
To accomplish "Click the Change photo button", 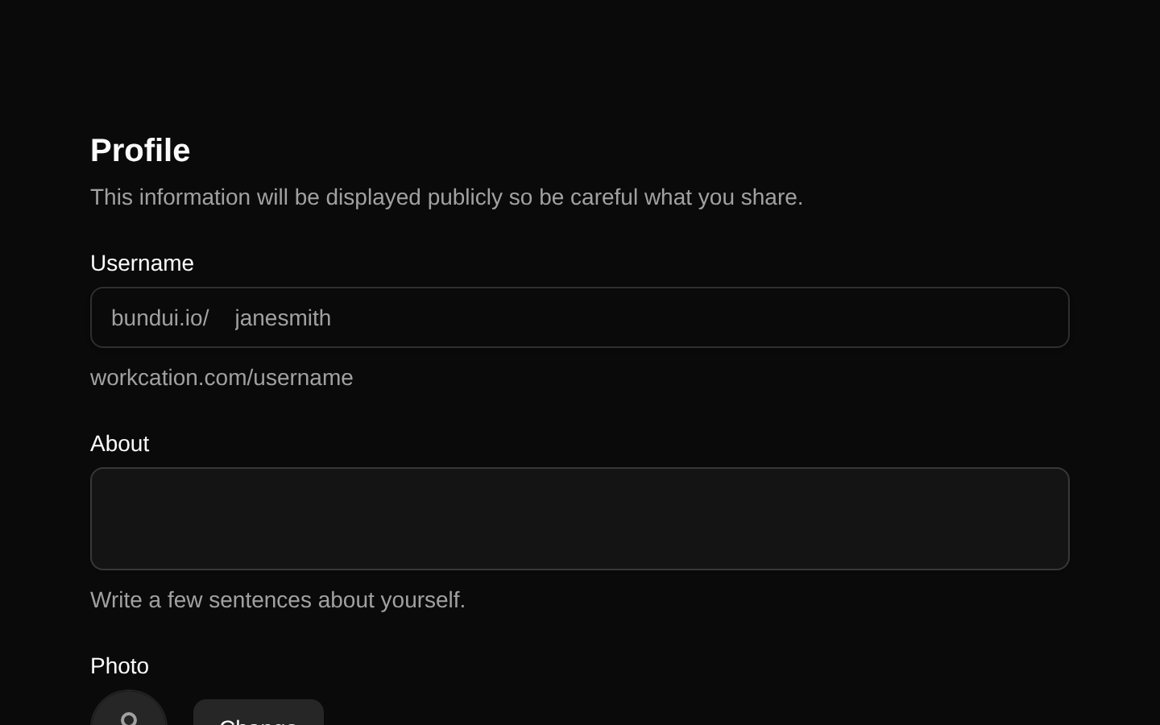I will click(x=259, y=713).
